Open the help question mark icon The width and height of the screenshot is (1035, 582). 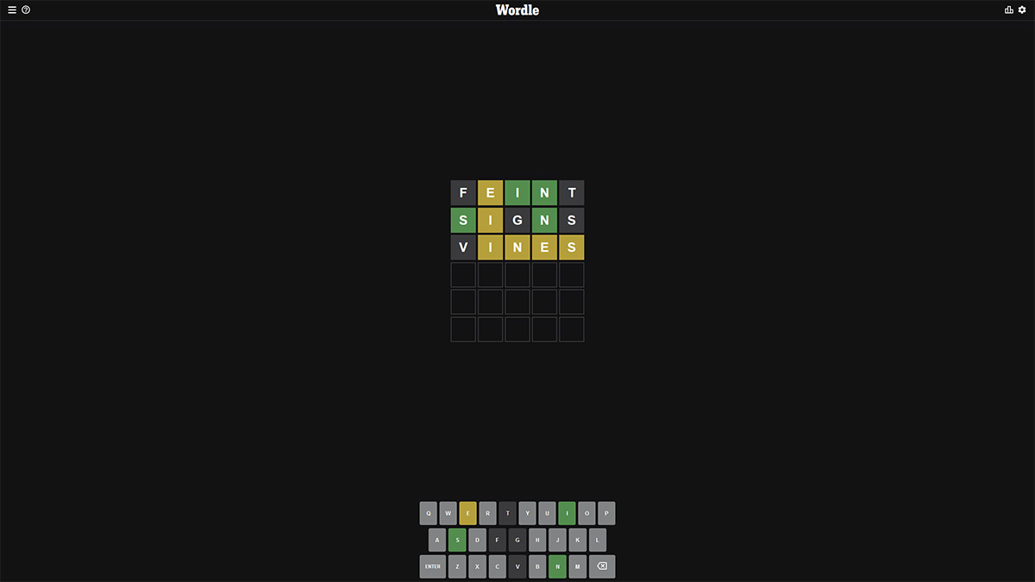[x=26, y=10]
